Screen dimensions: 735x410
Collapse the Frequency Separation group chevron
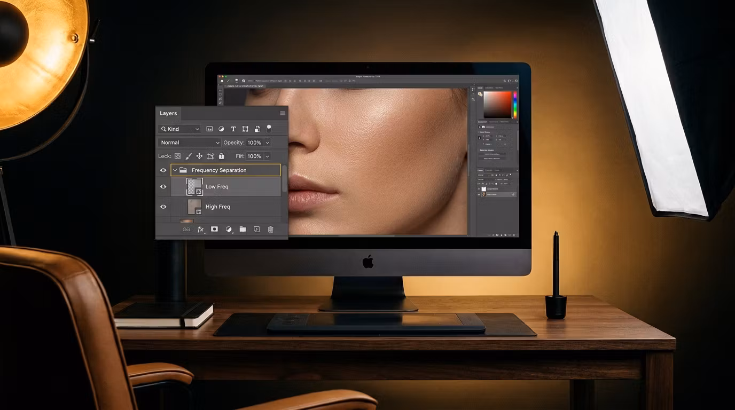coord(175,170)
